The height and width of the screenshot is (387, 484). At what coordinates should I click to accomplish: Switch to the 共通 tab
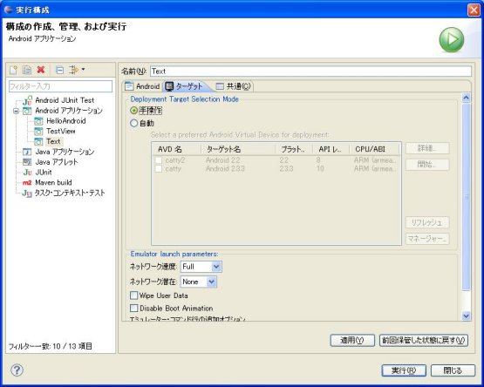(234, 86)
